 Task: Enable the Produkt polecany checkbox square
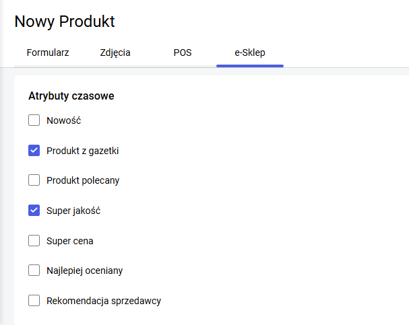(34, 180)
